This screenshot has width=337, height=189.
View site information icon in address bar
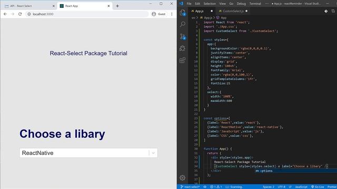tap(29, 14)
